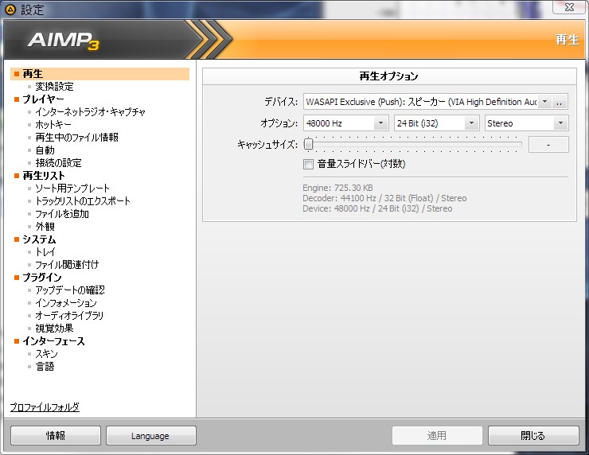Open the 言語 settings page
The image size is (589, 455).
(x=45, y=367)
